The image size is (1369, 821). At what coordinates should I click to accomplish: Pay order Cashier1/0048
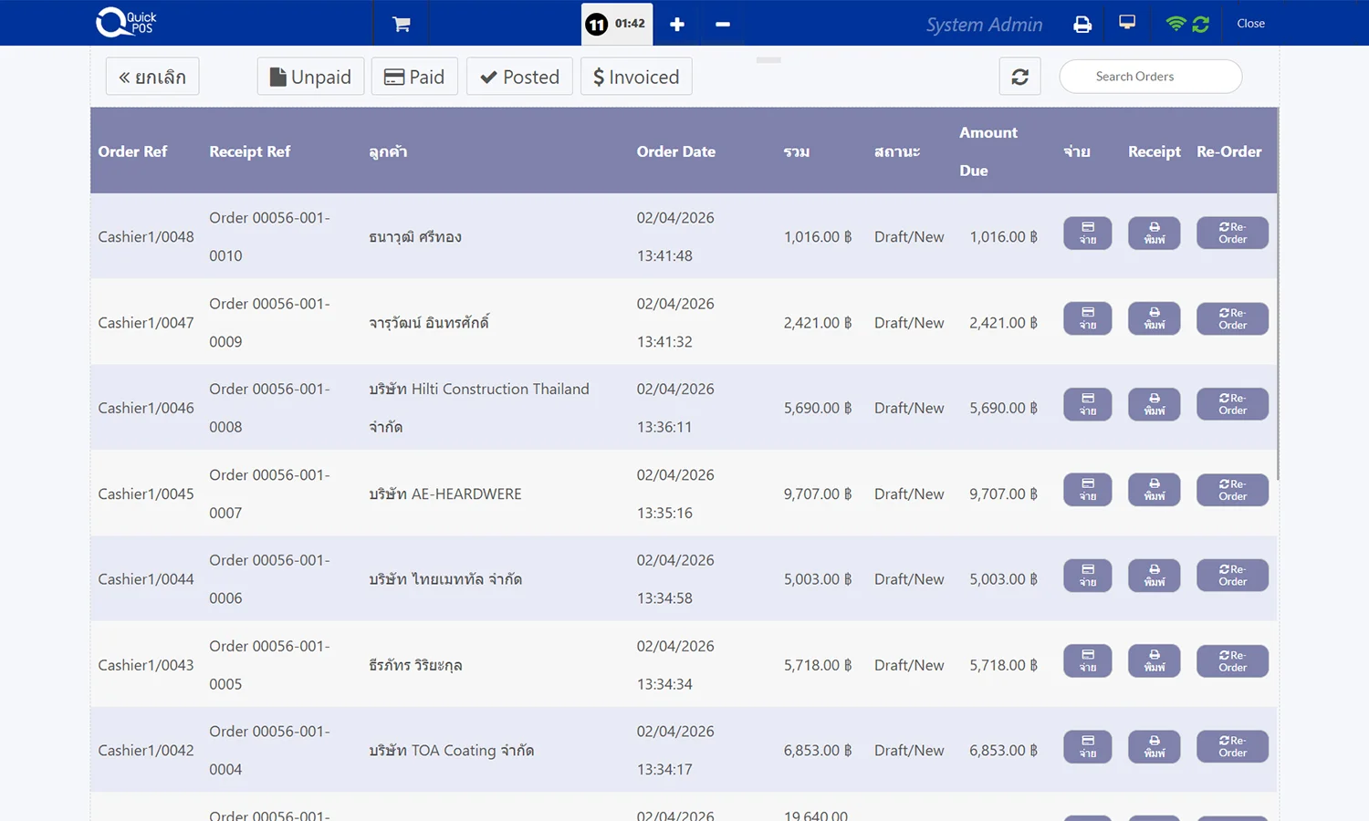pos(1087,234)
